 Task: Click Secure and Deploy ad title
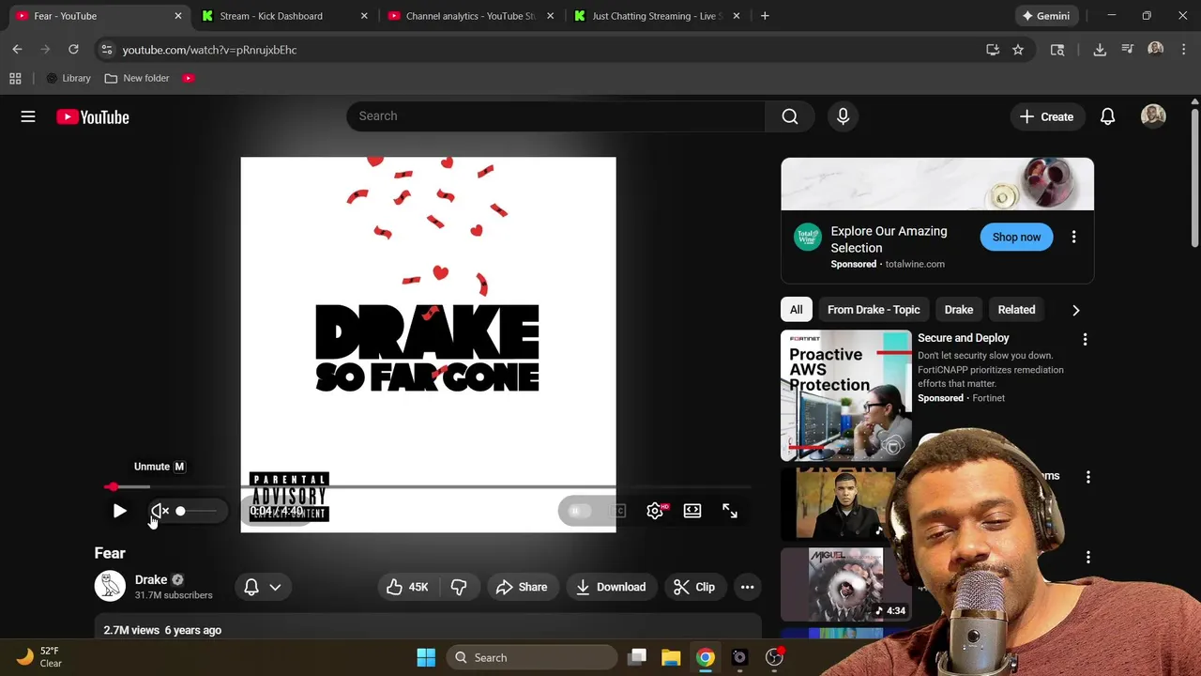tap(963, 338)
